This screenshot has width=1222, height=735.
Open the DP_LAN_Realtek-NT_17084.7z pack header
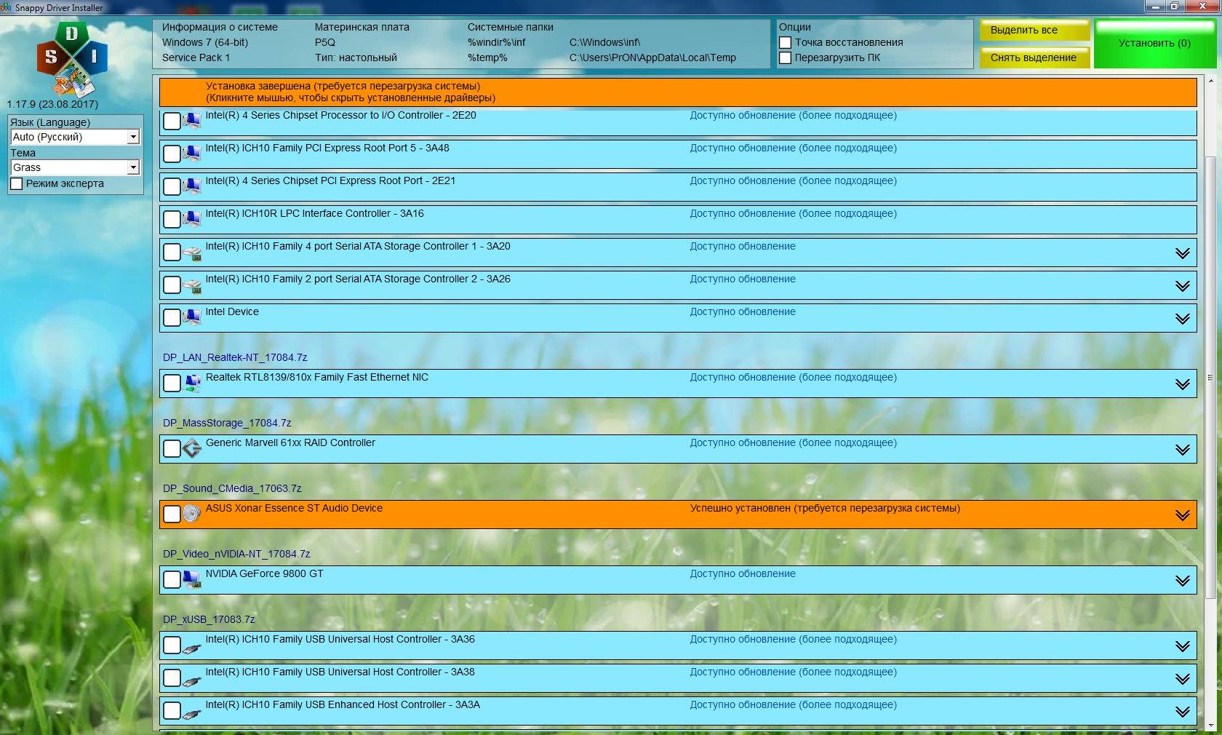tap(235, 357)
